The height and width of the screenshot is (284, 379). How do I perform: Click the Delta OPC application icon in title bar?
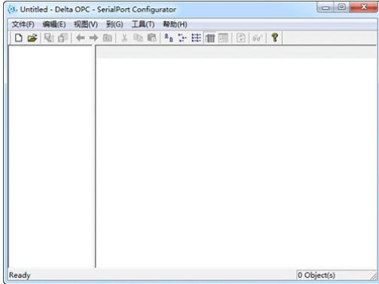(x=12, y=10)
